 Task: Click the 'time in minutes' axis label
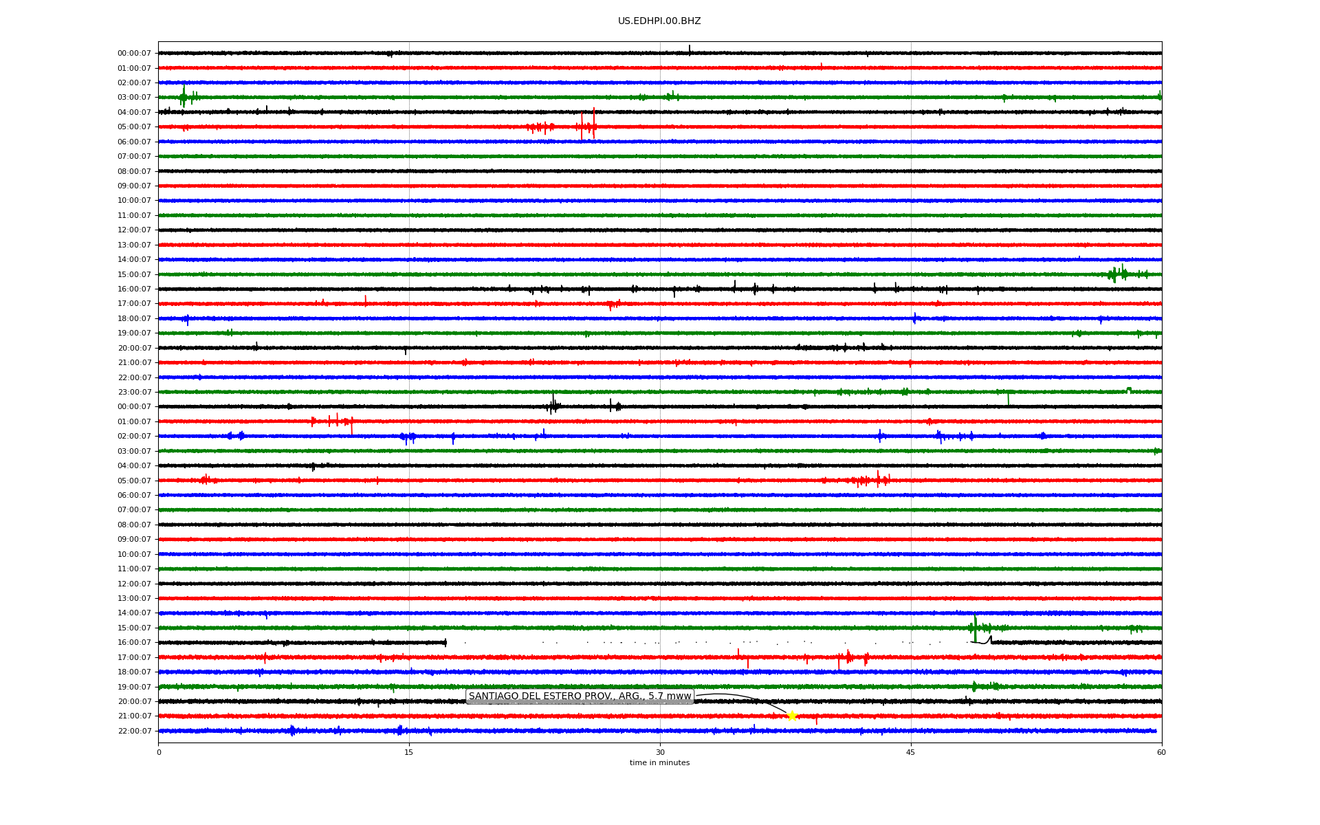(x=659, y=762)
